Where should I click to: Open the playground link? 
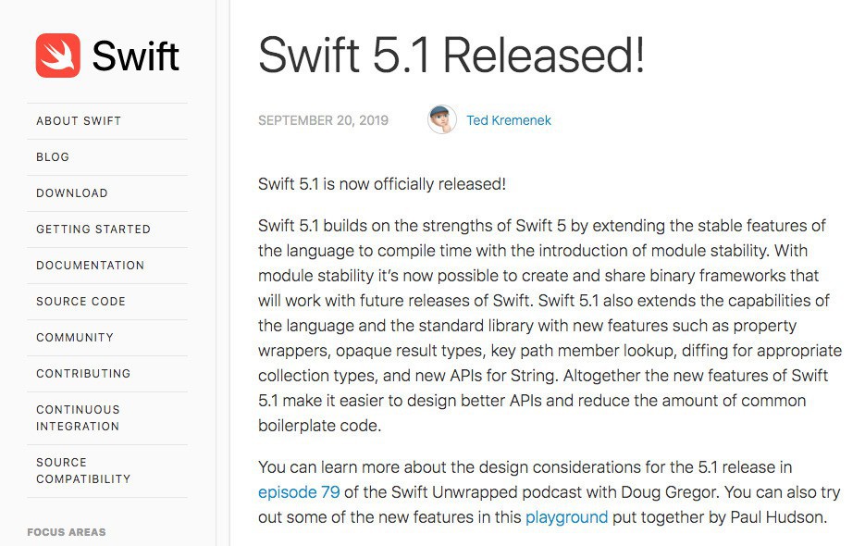click(566, 517)
